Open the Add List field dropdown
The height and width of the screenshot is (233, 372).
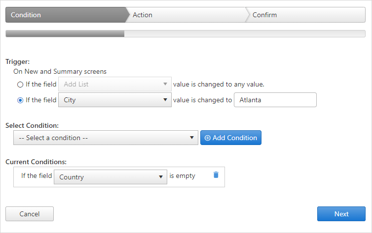(x=115, y=84)
